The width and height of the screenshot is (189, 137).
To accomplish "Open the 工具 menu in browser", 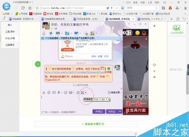I will pyautogui.click(x=150, y=2).
